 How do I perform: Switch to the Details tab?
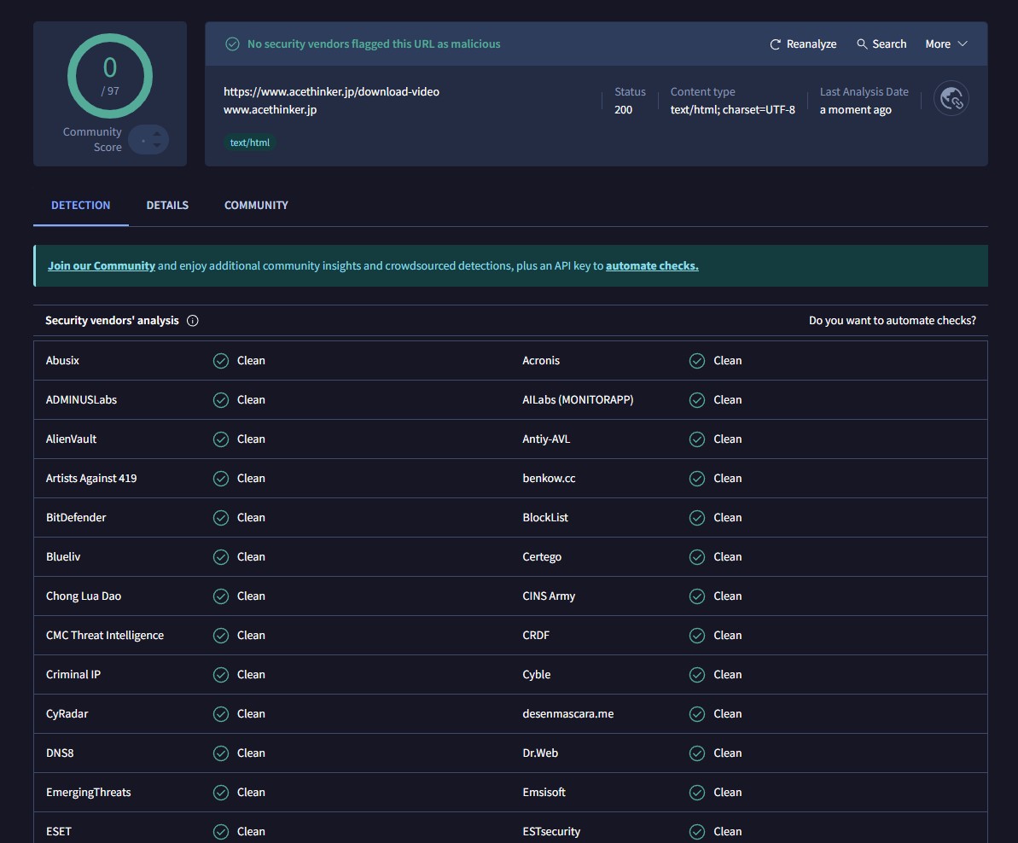click(x=167, y=206)
